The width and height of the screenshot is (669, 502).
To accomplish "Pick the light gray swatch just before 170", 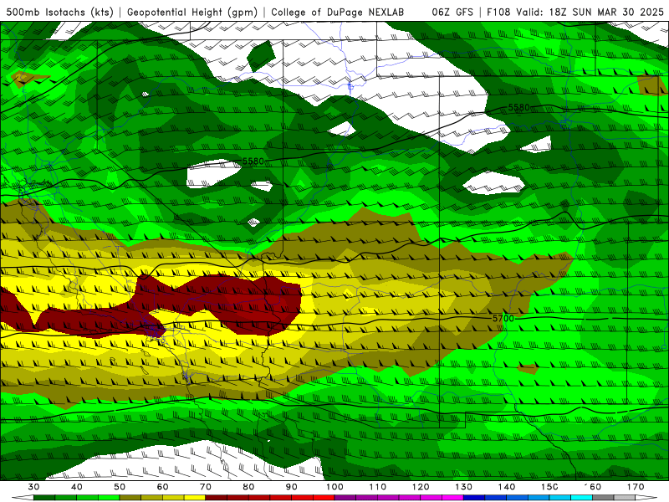I will (x=625, y=498).
